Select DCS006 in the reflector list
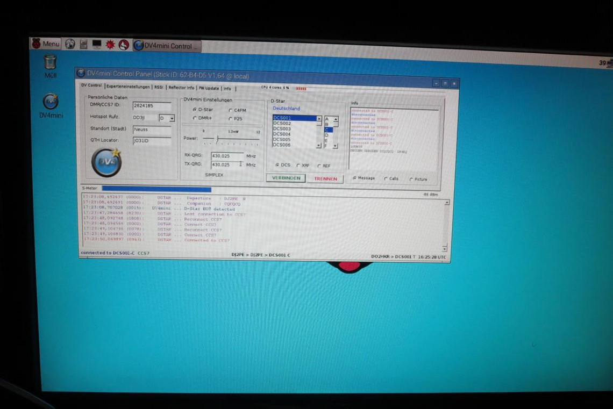613x409 pixels. coord(294,145)
